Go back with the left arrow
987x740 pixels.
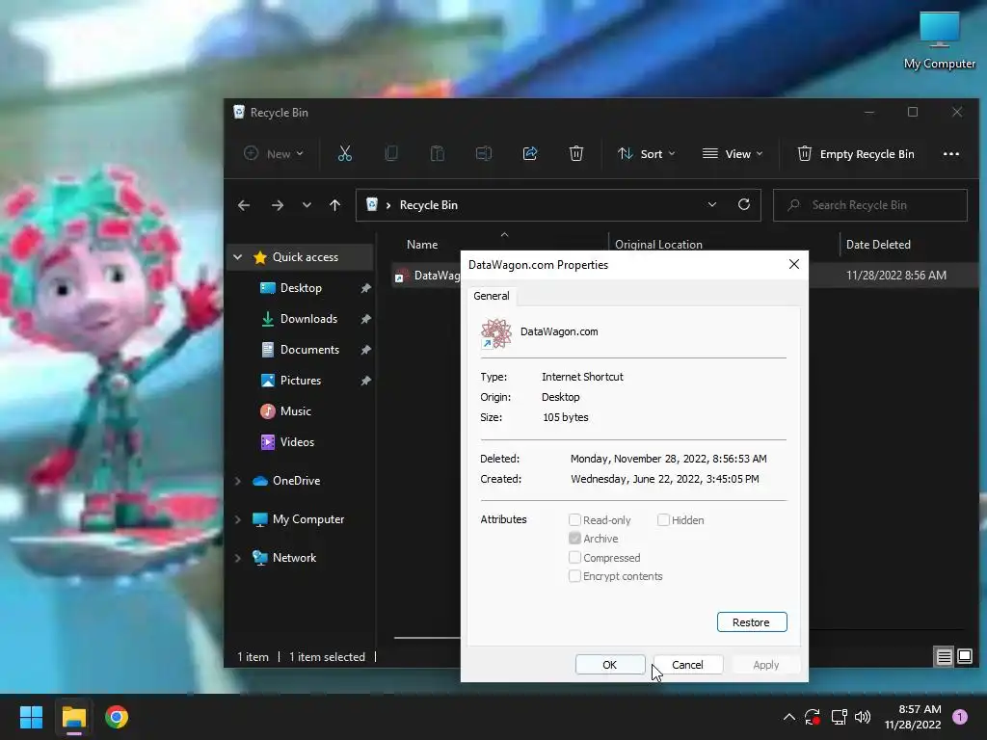[244, 205]
